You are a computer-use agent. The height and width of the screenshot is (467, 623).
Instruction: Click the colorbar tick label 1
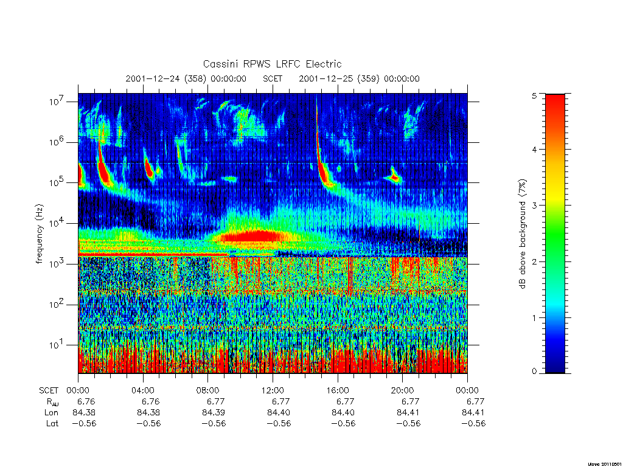coord(534,317)
